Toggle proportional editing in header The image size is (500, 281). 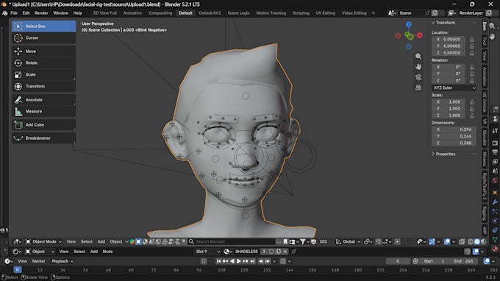pos(397,242)
